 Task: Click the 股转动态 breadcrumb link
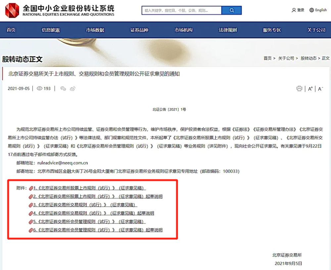pyautogui.click(x=308, y=58)
